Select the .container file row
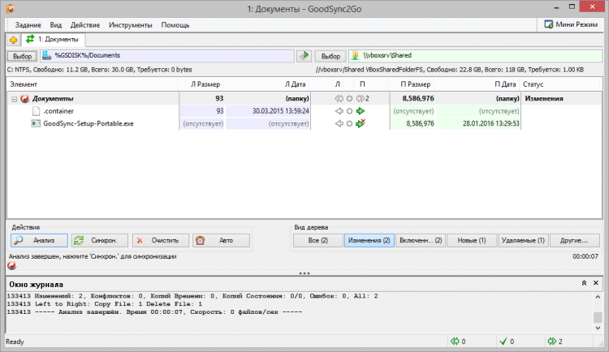The image size is (609, 352). (x=304, y=111)
